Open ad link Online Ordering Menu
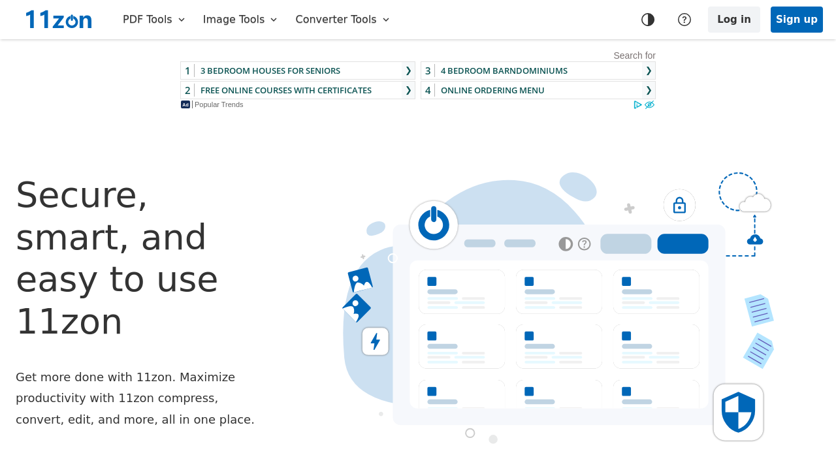The height and width of the screenshot is (470, 836). click(538, 90)
